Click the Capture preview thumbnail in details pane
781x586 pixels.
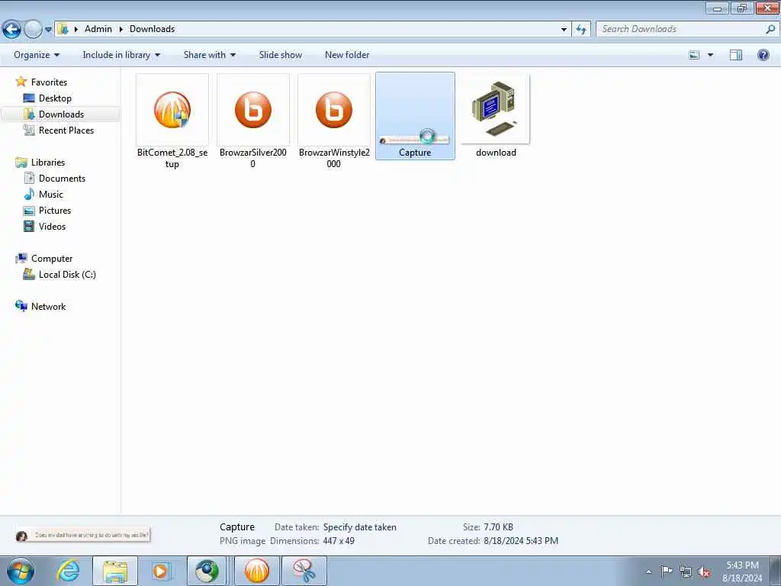coord(82,535)
